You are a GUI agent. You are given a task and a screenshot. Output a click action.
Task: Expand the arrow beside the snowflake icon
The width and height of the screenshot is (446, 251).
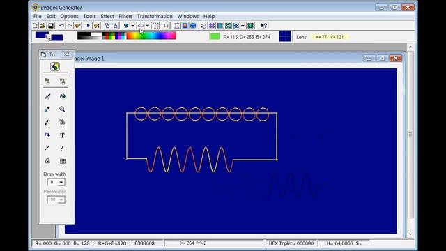pos(243,26)
